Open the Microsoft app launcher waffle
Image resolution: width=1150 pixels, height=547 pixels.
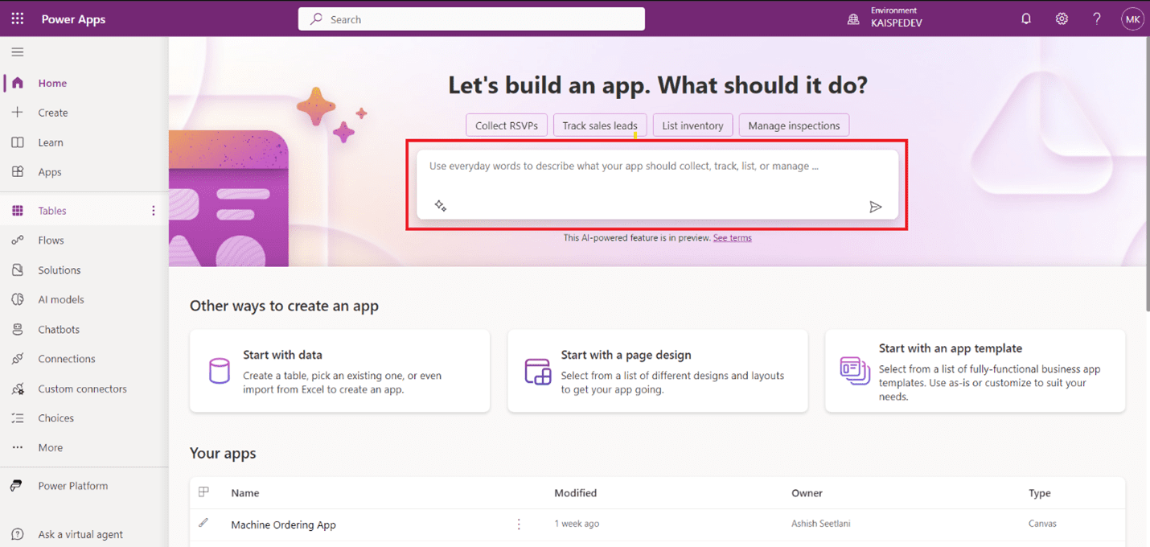pyautogui.click(x=17, y=18)
